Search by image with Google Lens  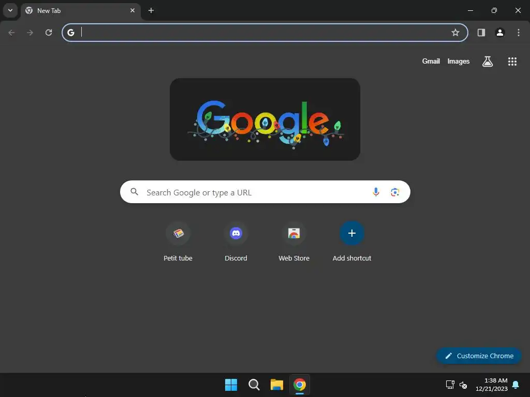[395, 192]
